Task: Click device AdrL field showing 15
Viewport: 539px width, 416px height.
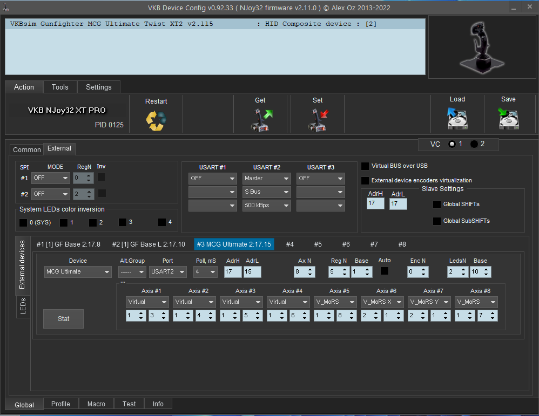Action: (252, 272)
